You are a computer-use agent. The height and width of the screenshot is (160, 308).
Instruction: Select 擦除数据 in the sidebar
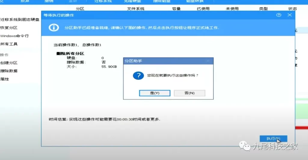(9, 71)
